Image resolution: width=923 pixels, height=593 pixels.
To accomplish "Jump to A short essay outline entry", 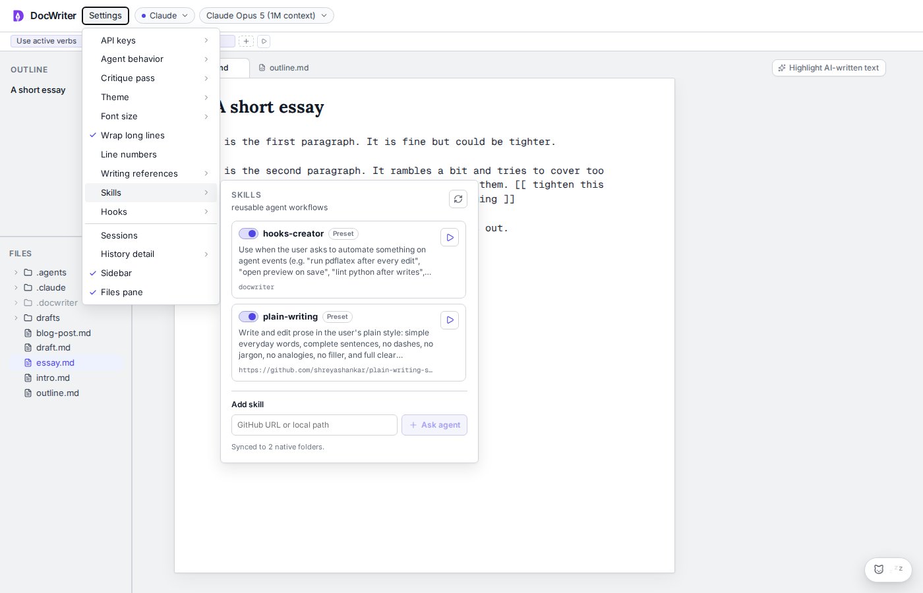I will click(38, 90).
